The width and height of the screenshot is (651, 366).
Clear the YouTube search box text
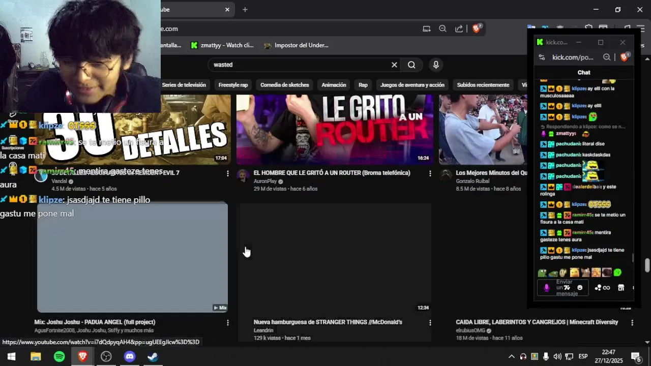tap(394, 65)
